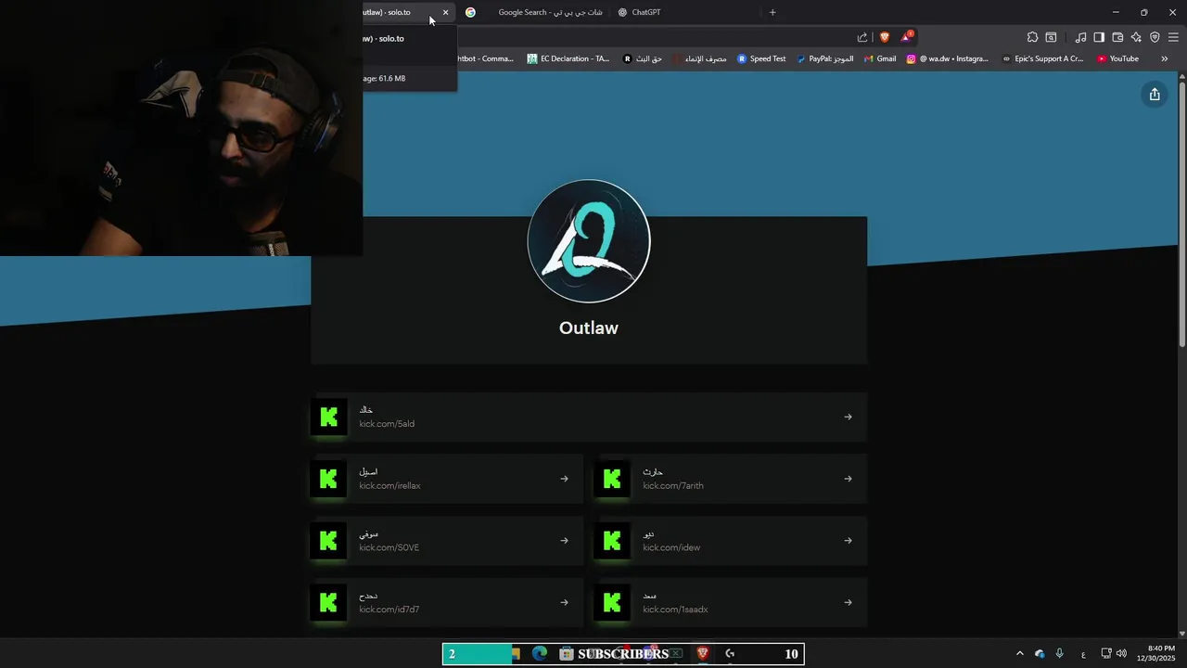Click Kick logo beside kick.com/irellax
Viewport: 1187px width, 668px height.
pos(328,479)
